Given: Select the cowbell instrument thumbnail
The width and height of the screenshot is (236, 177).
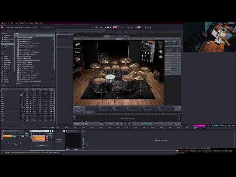Looking at the screenshot, I should [77, 45].
